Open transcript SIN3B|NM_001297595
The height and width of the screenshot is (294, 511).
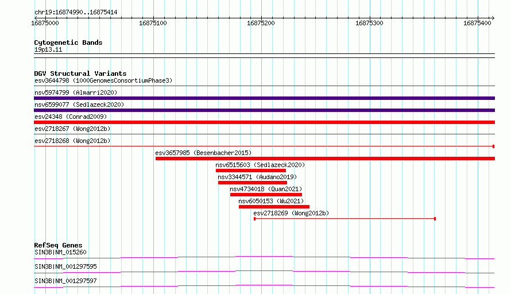(x=65, y=266)
